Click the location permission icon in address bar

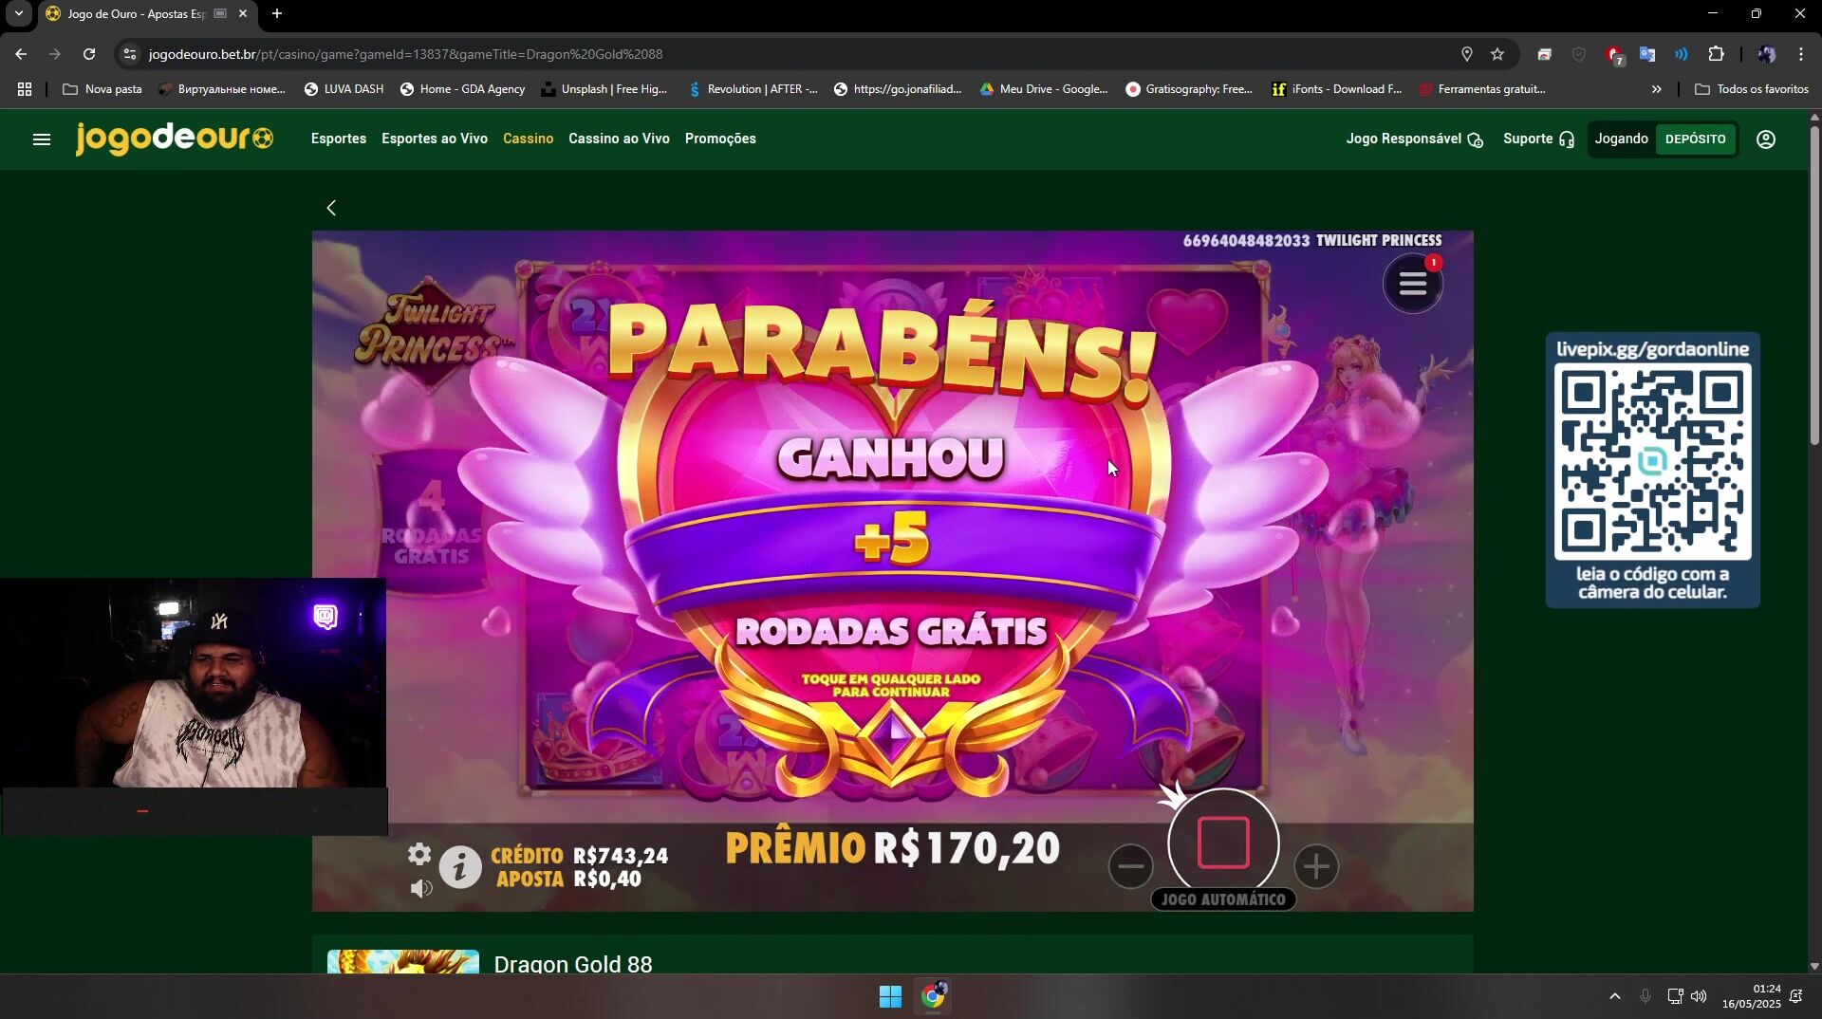pyautogui.click(x=1466, y=54)
